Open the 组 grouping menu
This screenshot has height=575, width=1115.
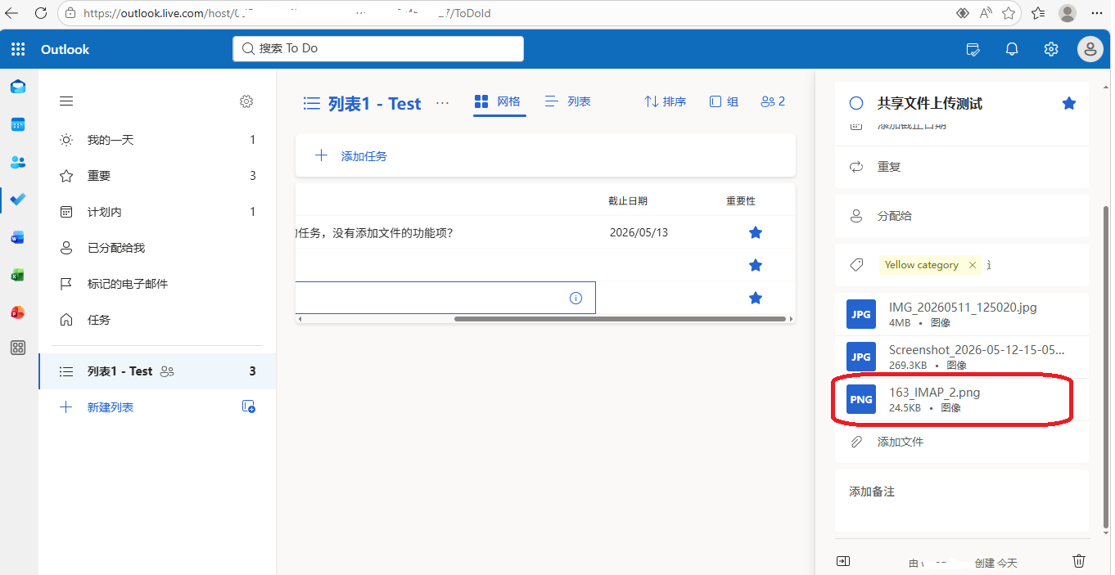pos(724,101)
